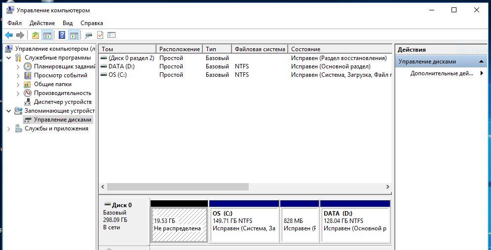491x250 pixels.
Task: Sort by the Тип column header
Action: pyautogui.click(x=217, y=49)
